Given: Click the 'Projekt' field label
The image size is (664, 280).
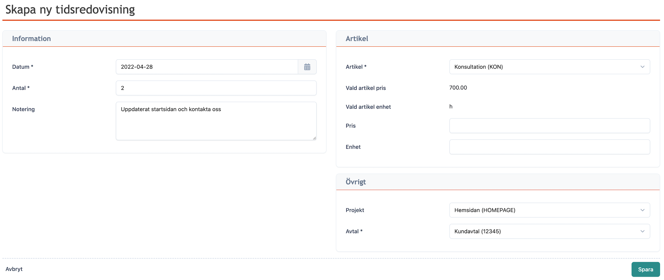Looking at the screenshot, I should [x=355, y=210].
